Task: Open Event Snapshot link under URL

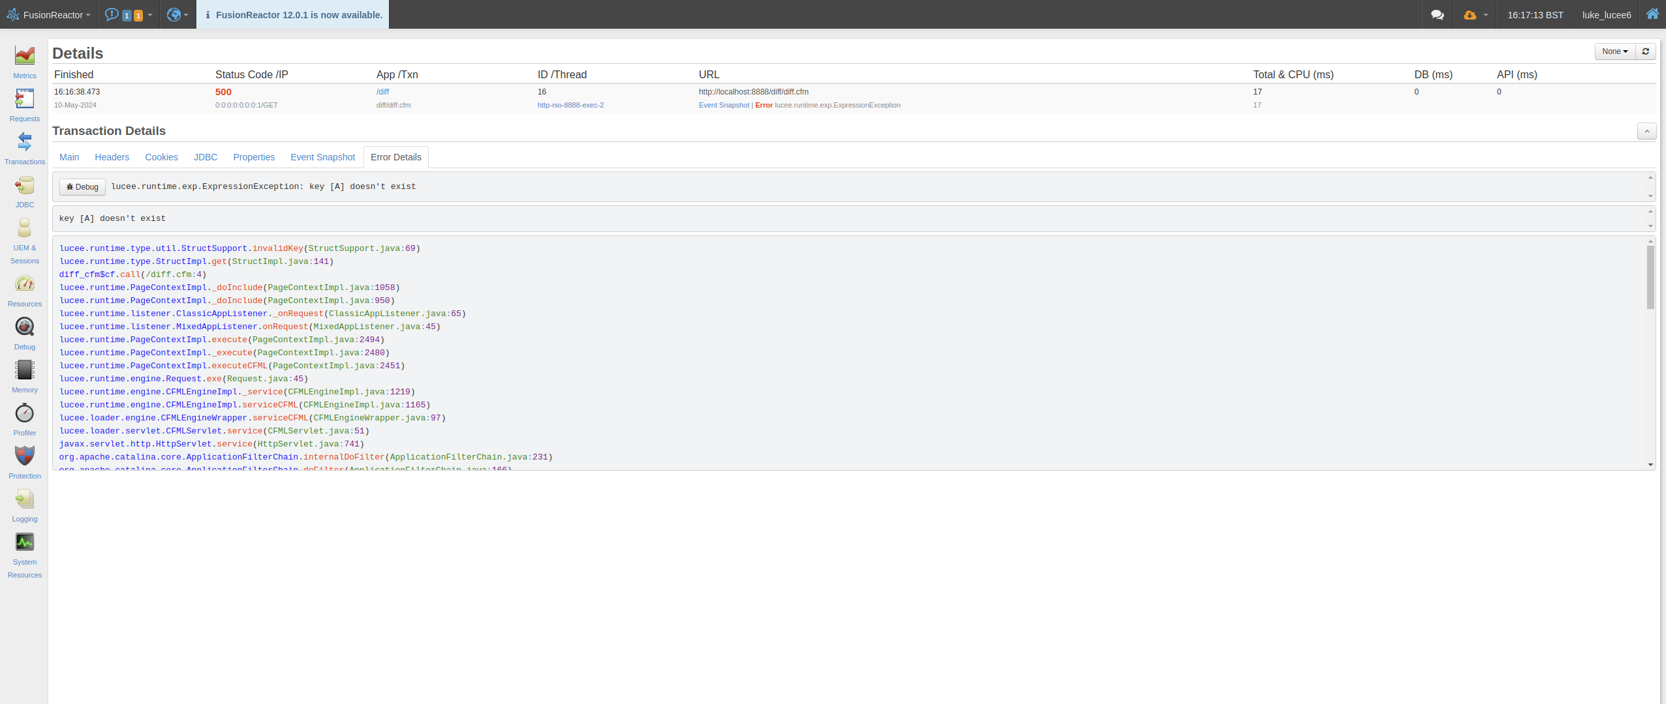Action: tap(724, 105)
